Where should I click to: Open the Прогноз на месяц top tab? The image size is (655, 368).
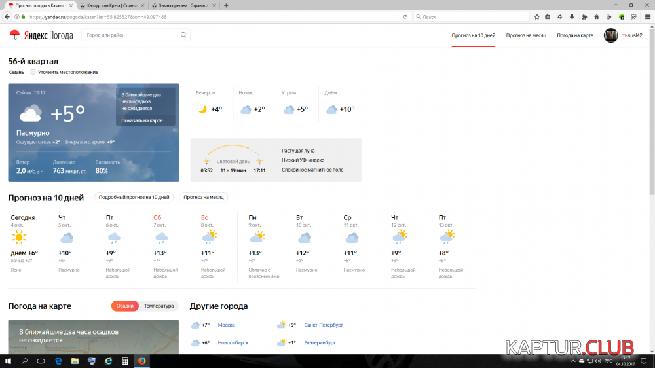[x=526, y=35]
